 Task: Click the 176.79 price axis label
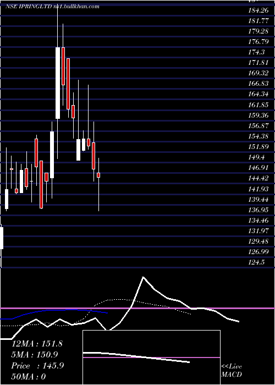pos(258,42)
